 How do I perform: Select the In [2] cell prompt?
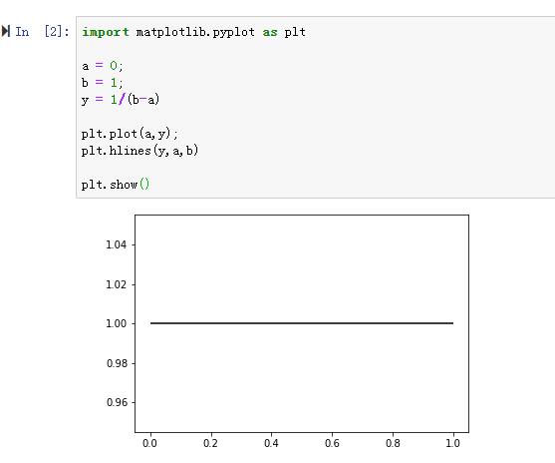42,32
